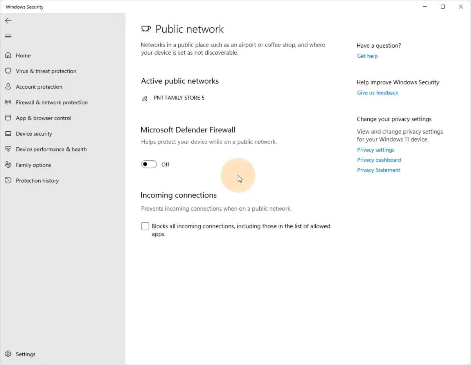Click the back arrow icon
The height and width of the screenshot is (365, 471).
(x=8, y=21)
